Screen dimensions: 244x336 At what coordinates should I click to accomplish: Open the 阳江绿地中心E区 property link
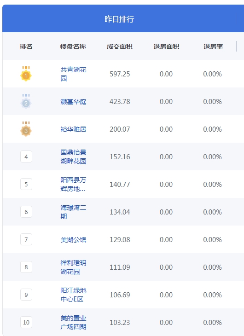(x=73, y=295)
